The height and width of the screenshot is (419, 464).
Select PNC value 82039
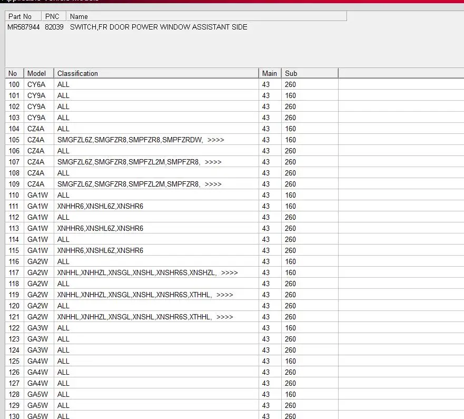coord(54,27)
